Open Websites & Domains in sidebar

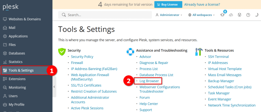coord(25,19)
